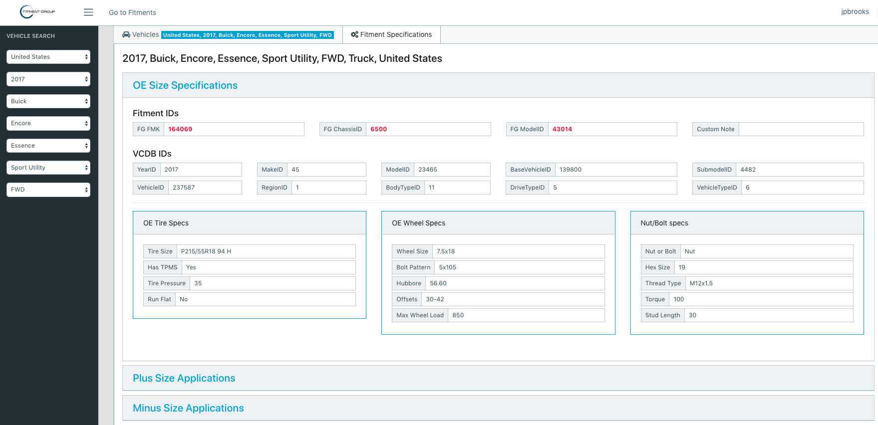
Task: Click the VCDB IDs heading
Action: pos(152,154)
